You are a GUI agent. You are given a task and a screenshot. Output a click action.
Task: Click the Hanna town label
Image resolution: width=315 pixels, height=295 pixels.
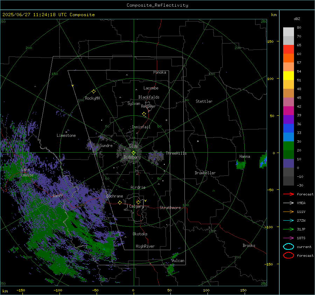(245, 156)
